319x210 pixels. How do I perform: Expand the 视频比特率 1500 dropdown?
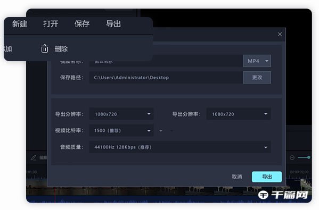tap(121, 130)
